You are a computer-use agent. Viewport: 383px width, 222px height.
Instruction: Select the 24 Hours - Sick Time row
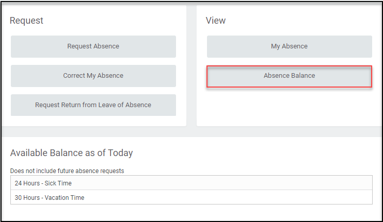(x=191, y=183)
